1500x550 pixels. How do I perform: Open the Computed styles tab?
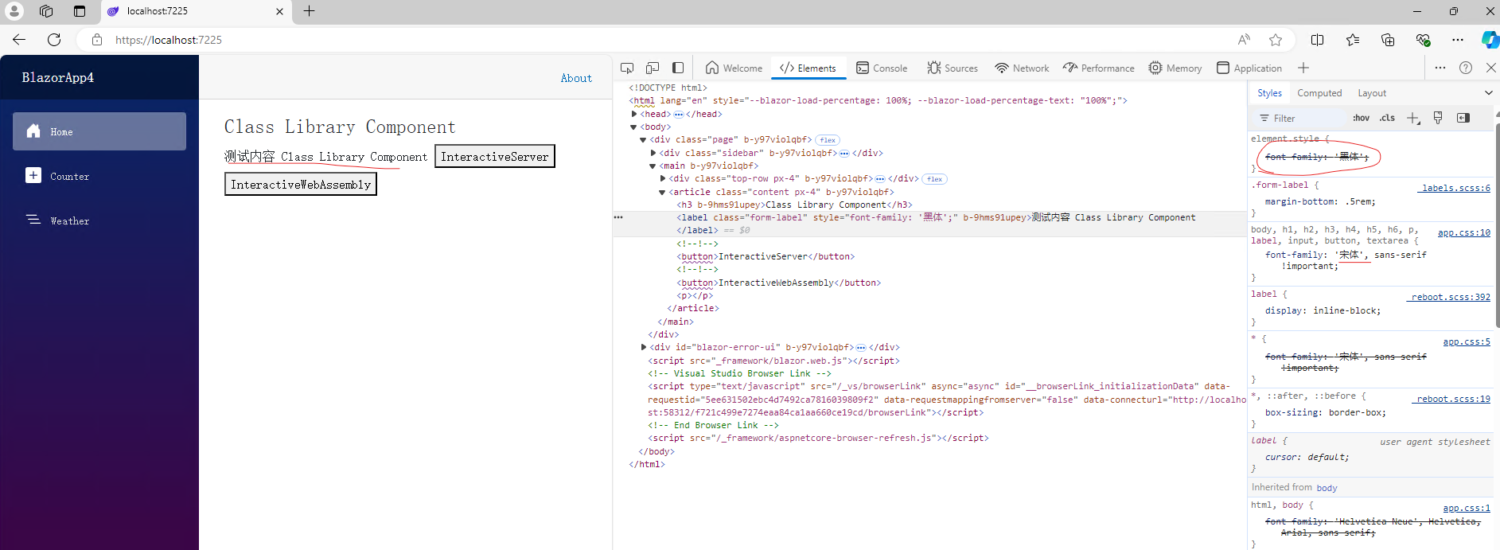(1319, 93)
